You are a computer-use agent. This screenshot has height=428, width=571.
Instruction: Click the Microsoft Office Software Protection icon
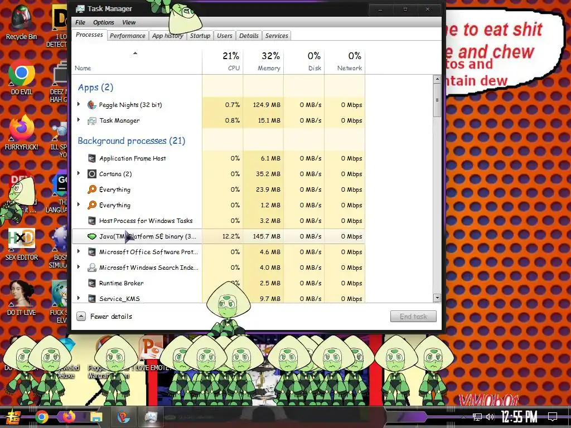pos(92,252)
